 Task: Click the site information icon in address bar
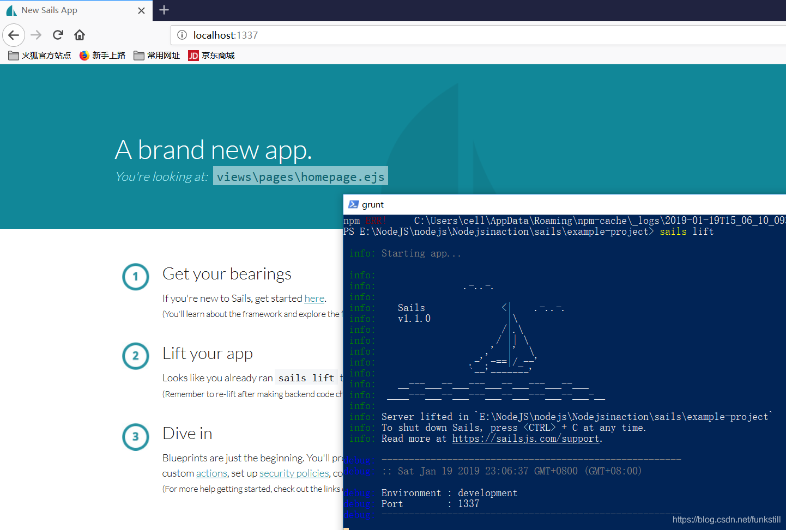tap(182, 35)
